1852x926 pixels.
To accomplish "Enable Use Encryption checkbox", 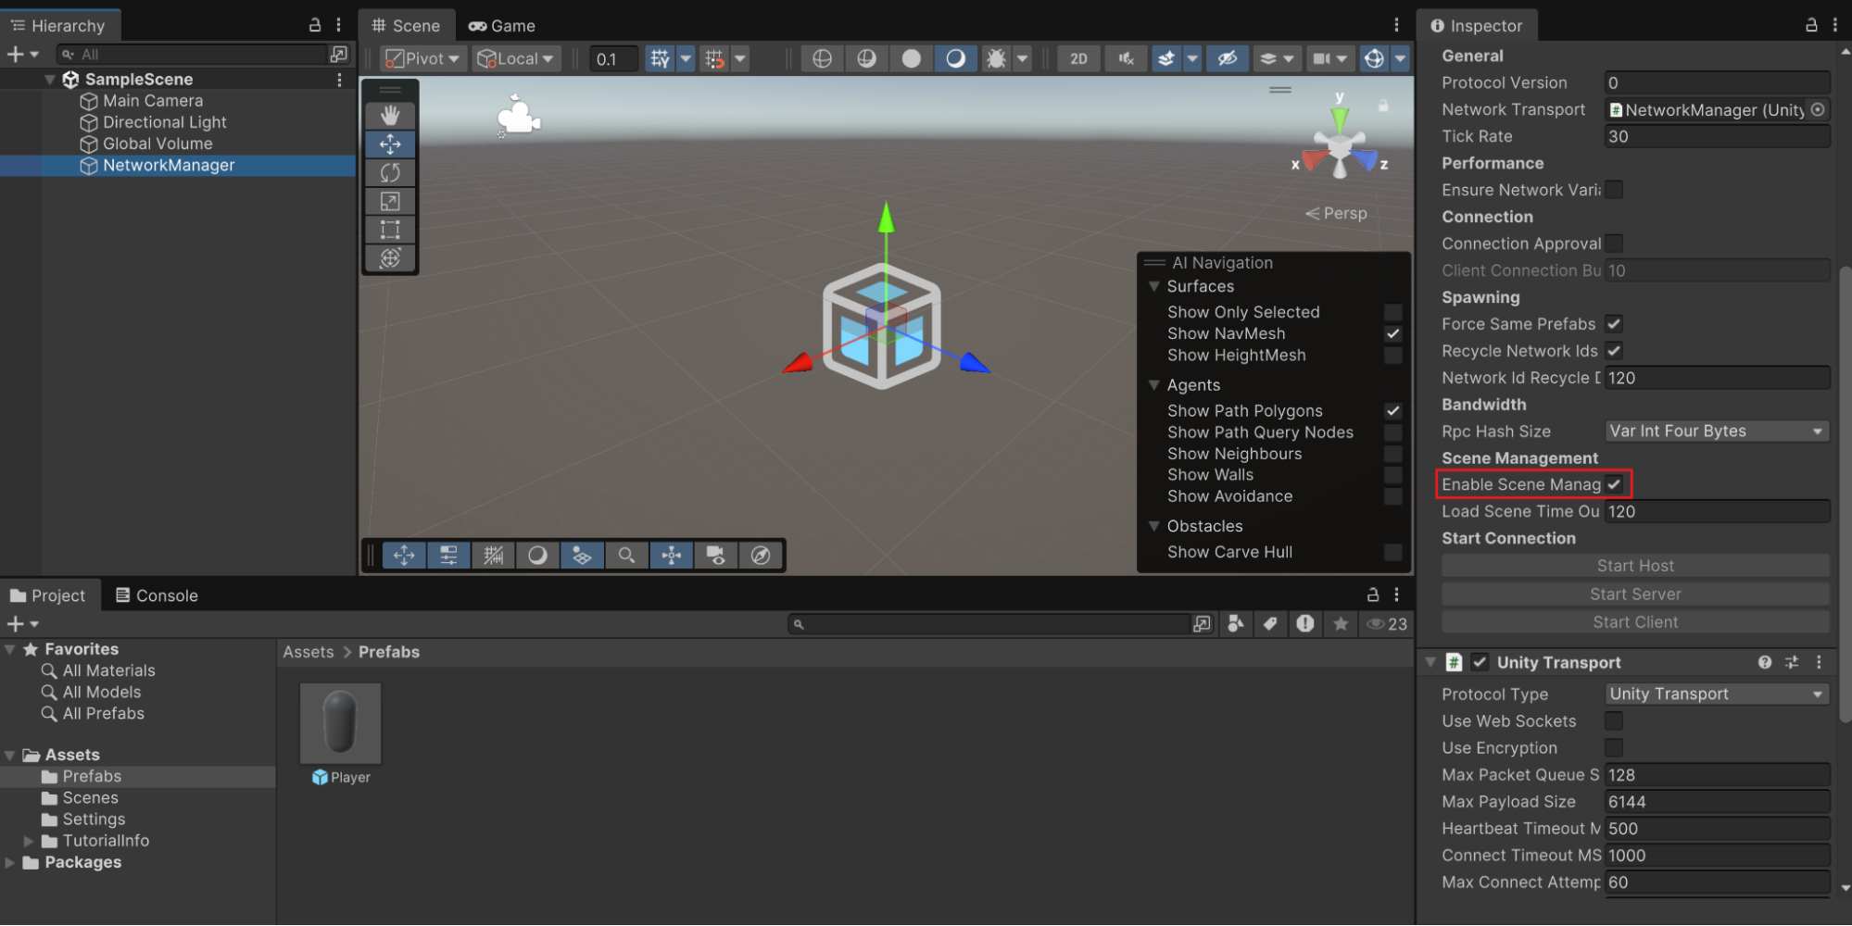I will 1614,748.
